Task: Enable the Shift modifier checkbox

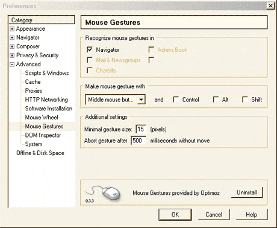Action: coord(245,100)
